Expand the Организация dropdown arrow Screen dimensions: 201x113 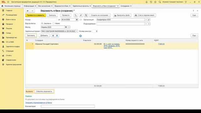(x=146, y=20)
